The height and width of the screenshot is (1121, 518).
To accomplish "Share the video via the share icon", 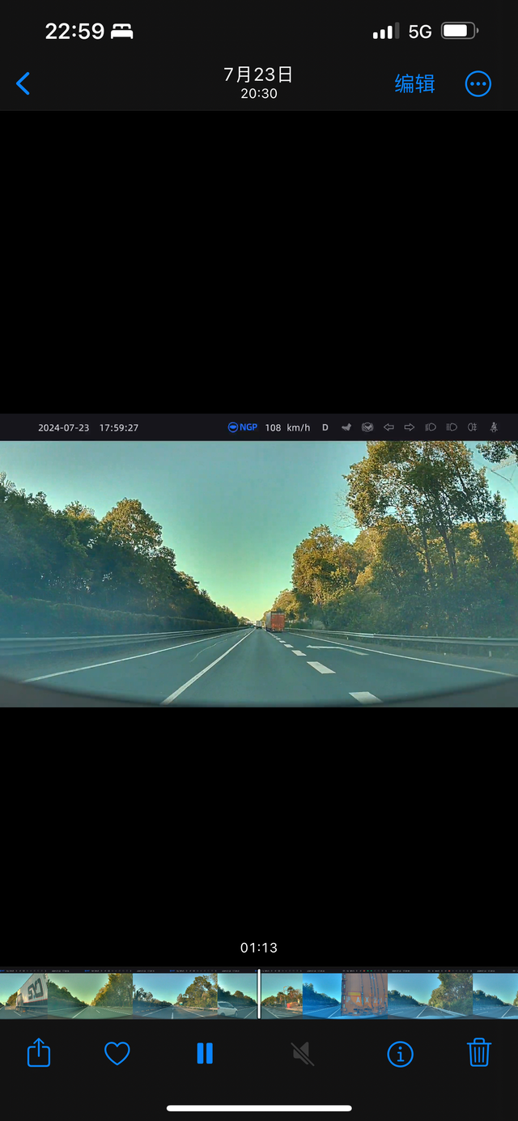I will point(39,1053).
